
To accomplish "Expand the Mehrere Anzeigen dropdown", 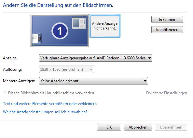I will coord(93,81).
